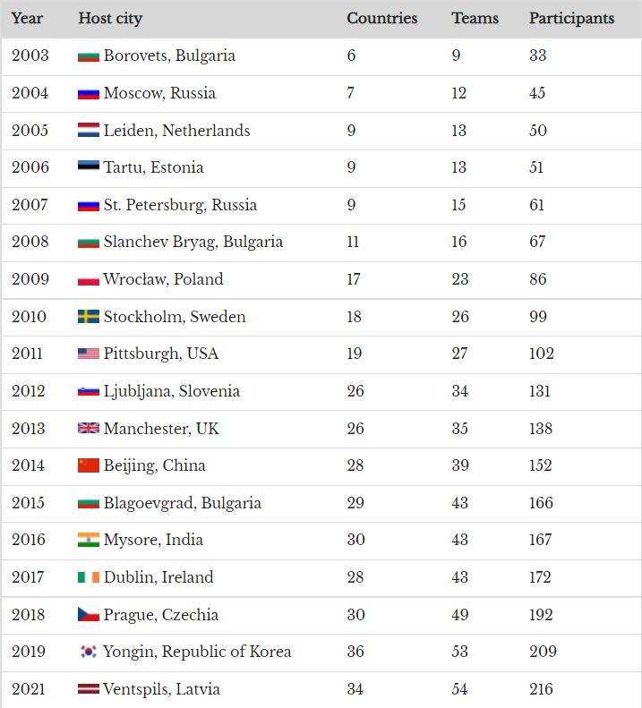Image resolution: width=642 pixels, height=708 pixels.
Task: Open the Wrocław, Poland host city entry
Action: point(163,279)
